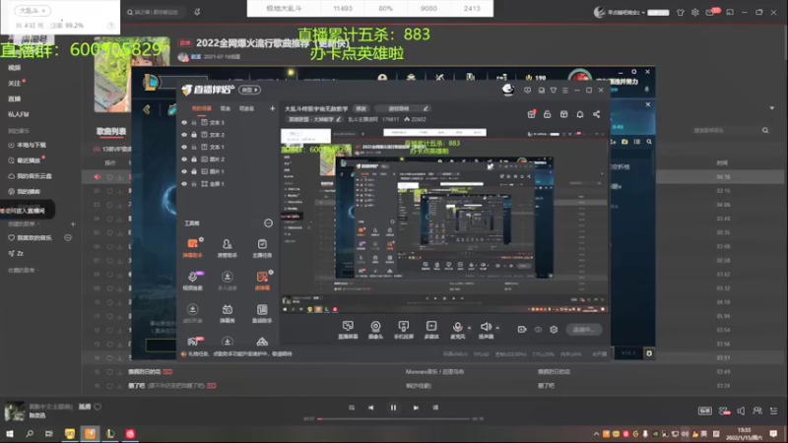Click the 扬声器 speaker icon
788x443 pixels.
click(x=486, y=327)
